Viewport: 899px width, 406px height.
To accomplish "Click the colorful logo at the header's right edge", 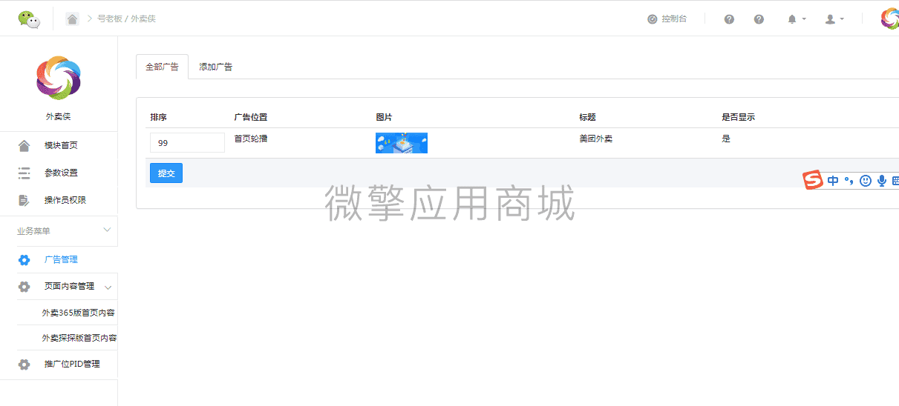I will (890, 19).
